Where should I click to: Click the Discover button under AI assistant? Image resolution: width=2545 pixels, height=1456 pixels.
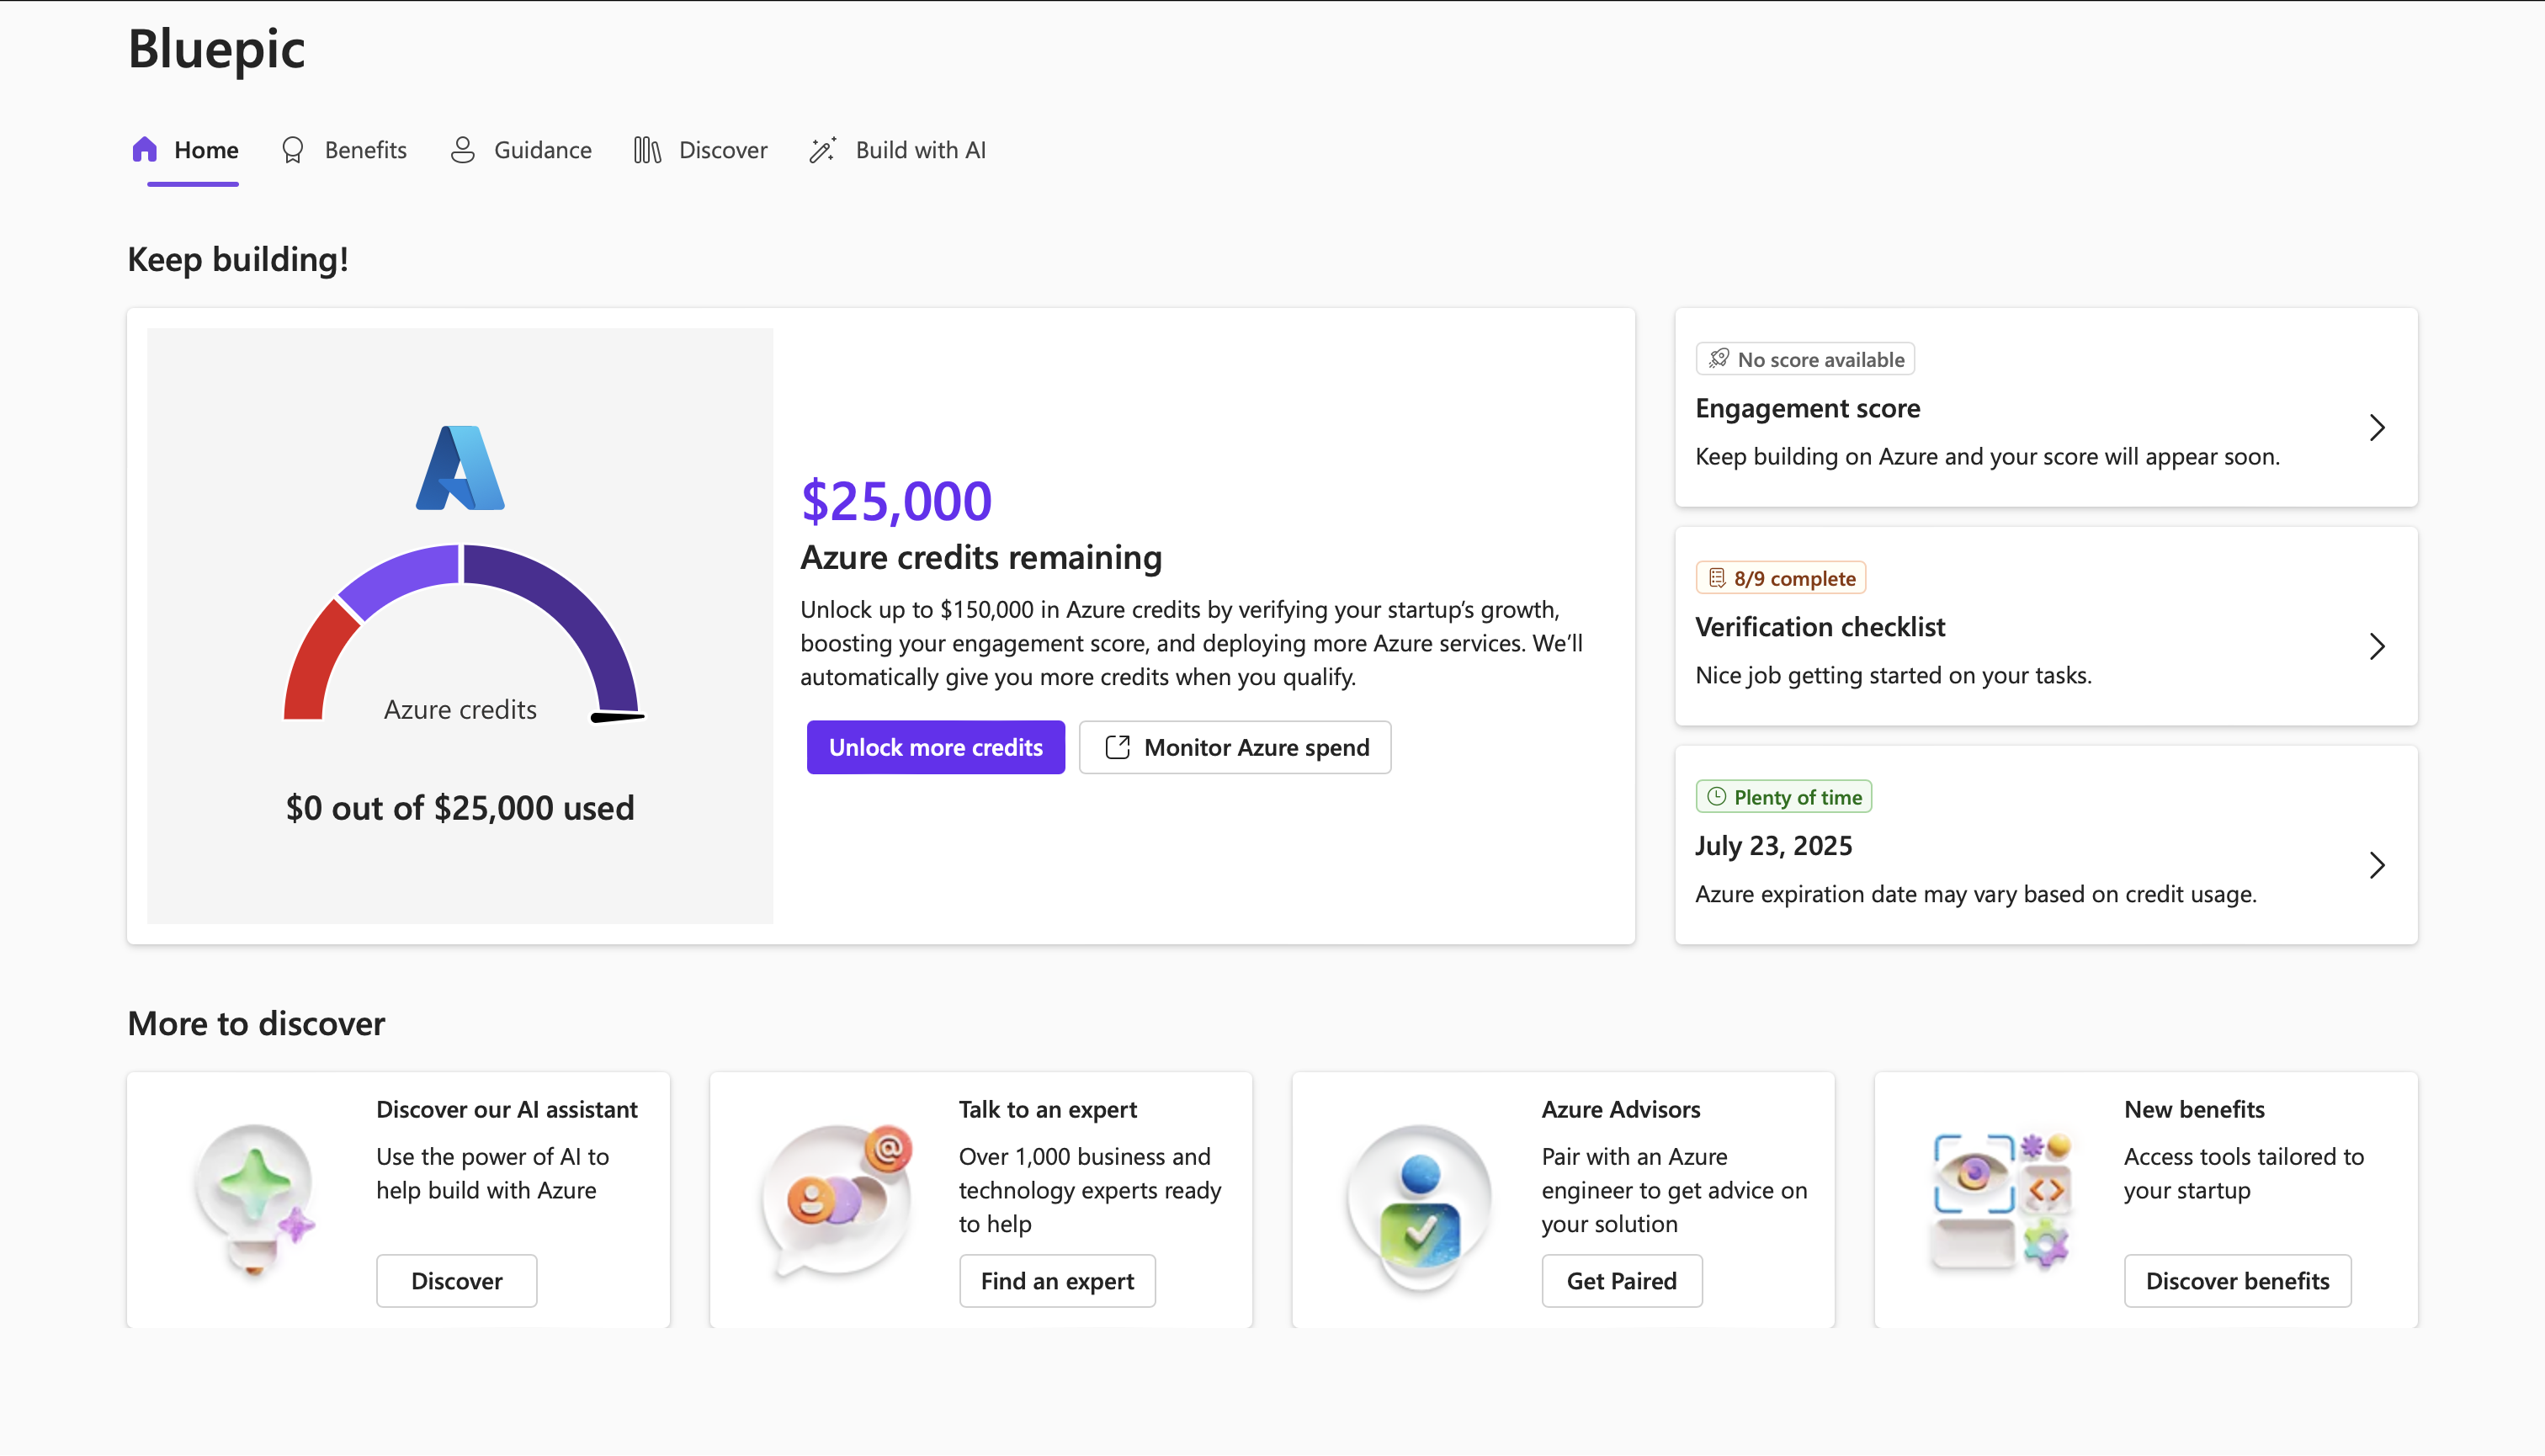pyautogui.click(x=457, y=1281)
